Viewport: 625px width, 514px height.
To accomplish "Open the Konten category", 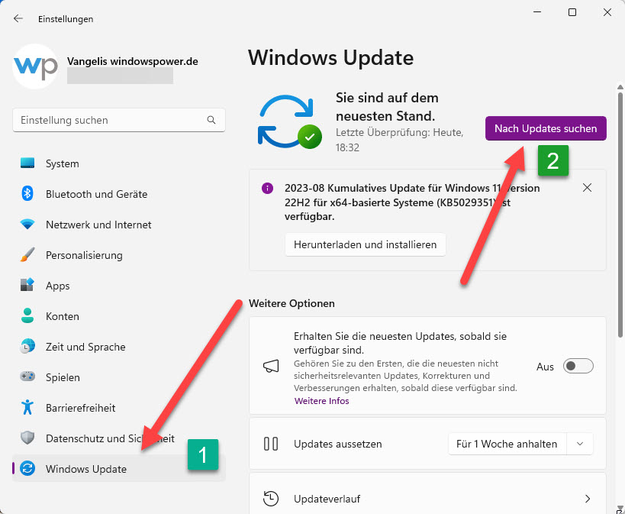I will [x=119, y=316].
